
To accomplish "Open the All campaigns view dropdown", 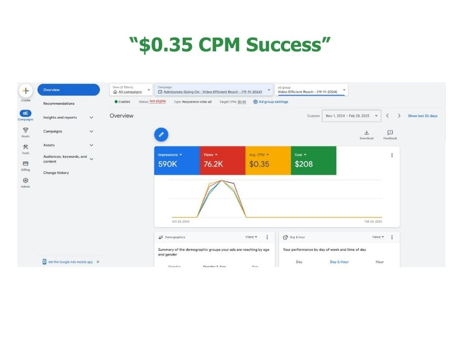I will (x=131, y=90).
